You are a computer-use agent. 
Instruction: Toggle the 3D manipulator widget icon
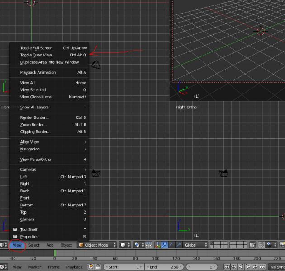click(x=157, y=245)
